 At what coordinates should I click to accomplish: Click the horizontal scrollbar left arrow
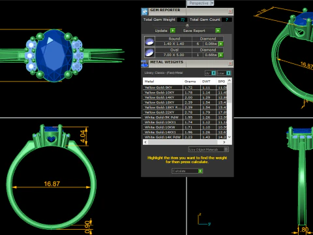point(145,142)
